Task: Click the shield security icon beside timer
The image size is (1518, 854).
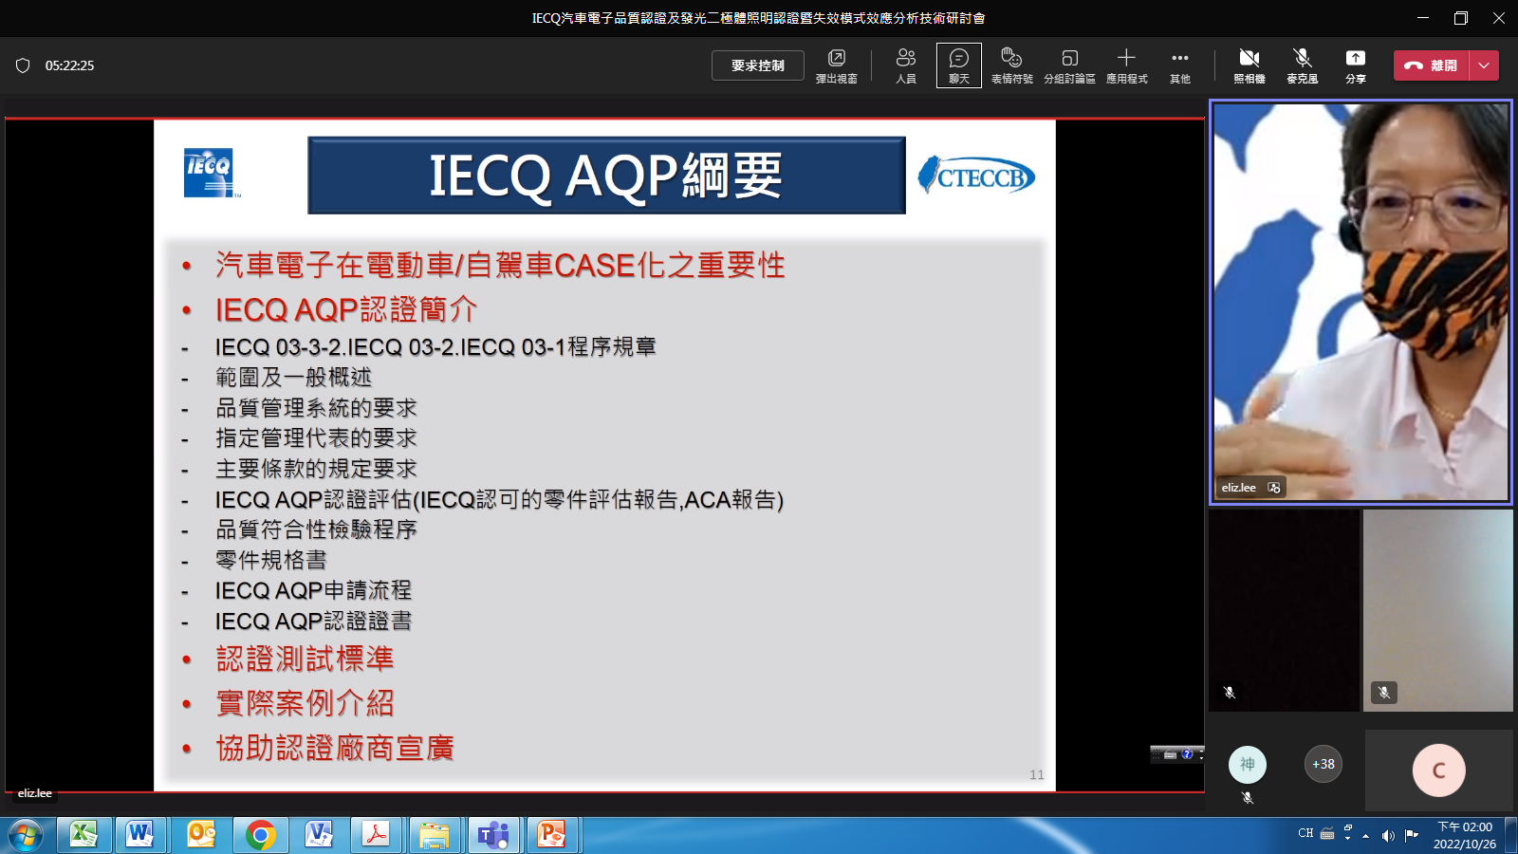Action: click(23, 65)
